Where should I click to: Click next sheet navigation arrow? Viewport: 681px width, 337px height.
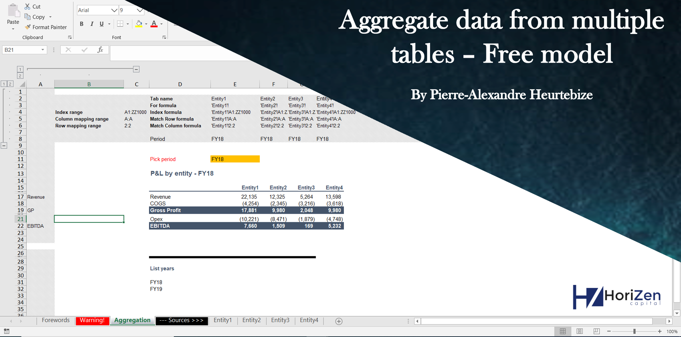click(x=21, y=321)
